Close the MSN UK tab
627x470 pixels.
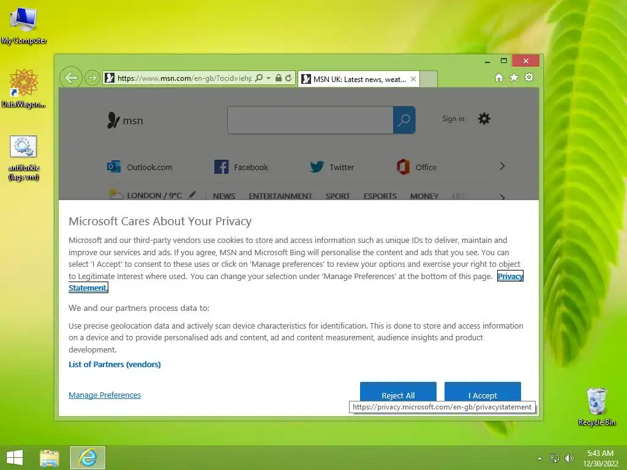413,79
